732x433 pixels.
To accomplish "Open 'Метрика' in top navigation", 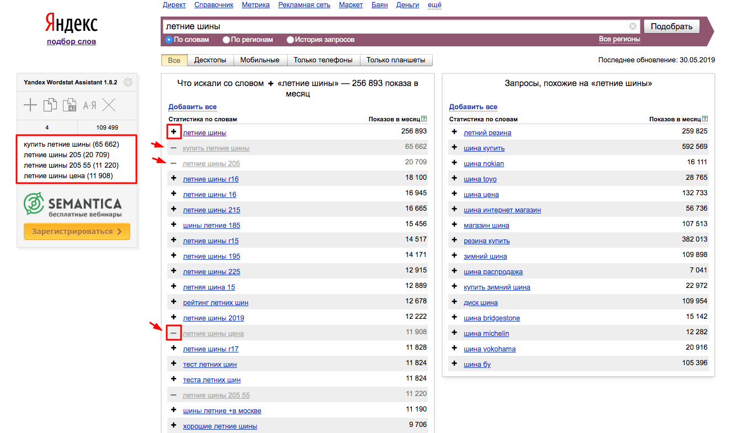I will click(x=256, y=5).
